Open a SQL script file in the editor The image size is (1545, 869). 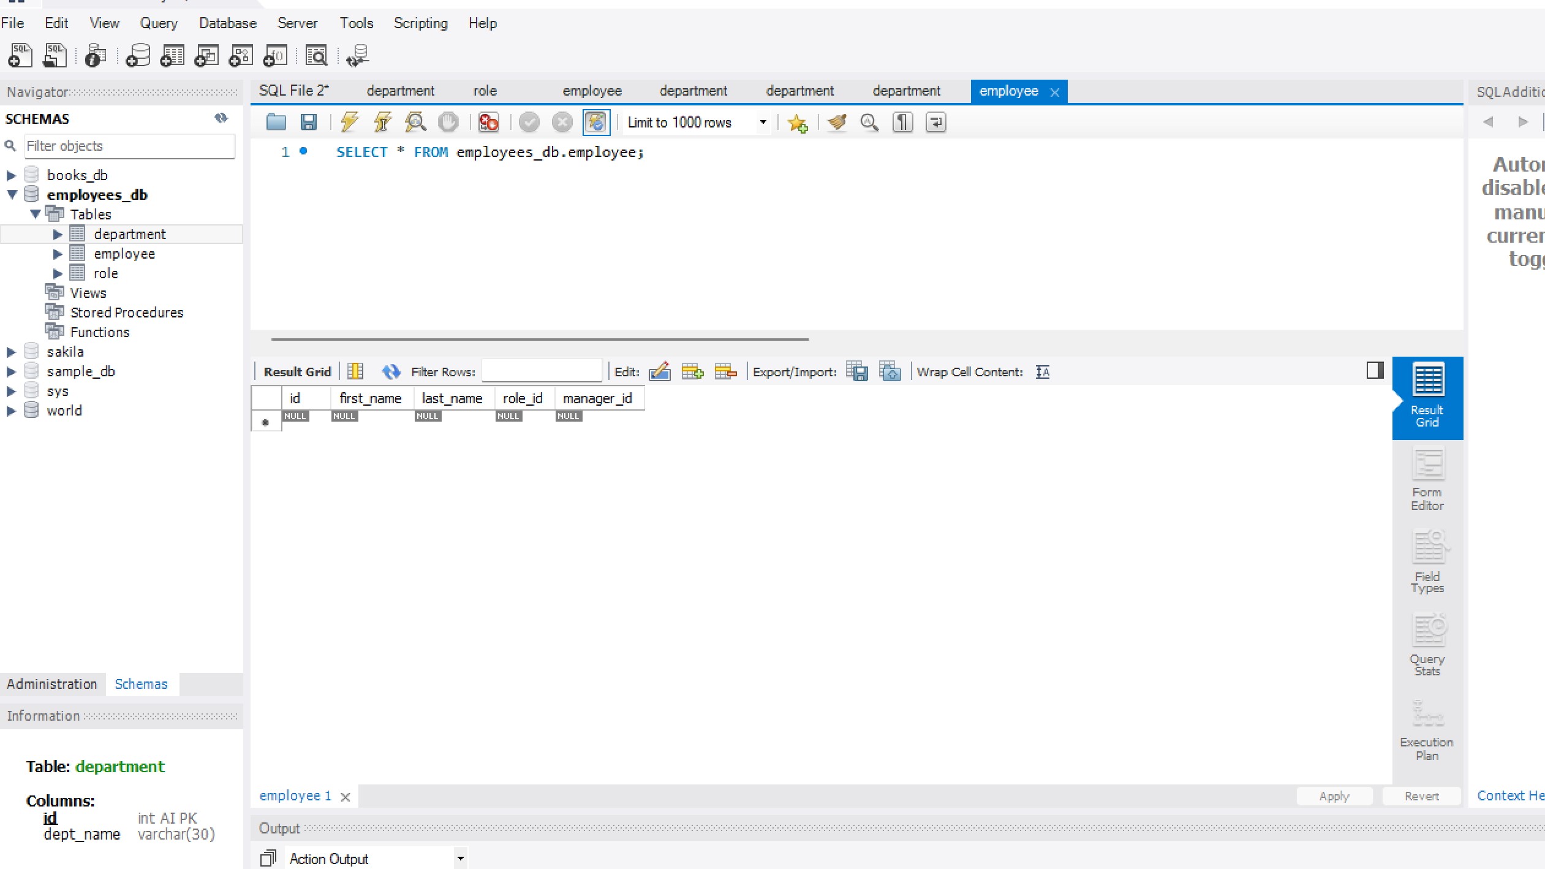tap(276, 122)
